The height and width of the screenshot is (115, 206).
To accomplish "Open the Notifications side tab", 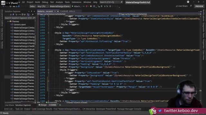I will (x=203, y=15).
